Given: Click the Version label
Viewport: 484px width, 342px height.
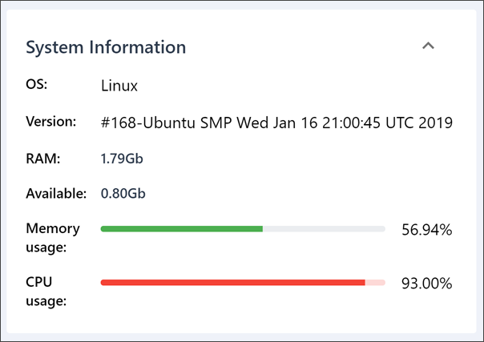Looking at the screenshot, I should tap(50, 122).
